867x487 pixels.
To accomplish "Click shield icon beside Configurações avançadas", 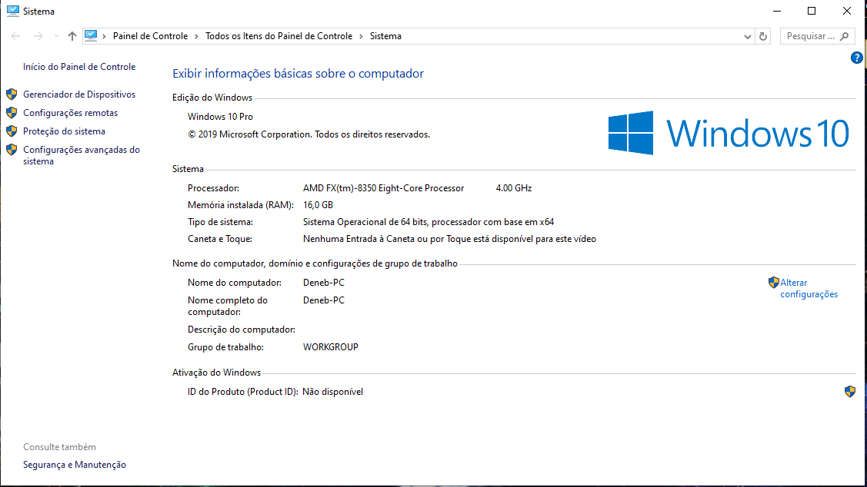I will (x=12, y=150).
